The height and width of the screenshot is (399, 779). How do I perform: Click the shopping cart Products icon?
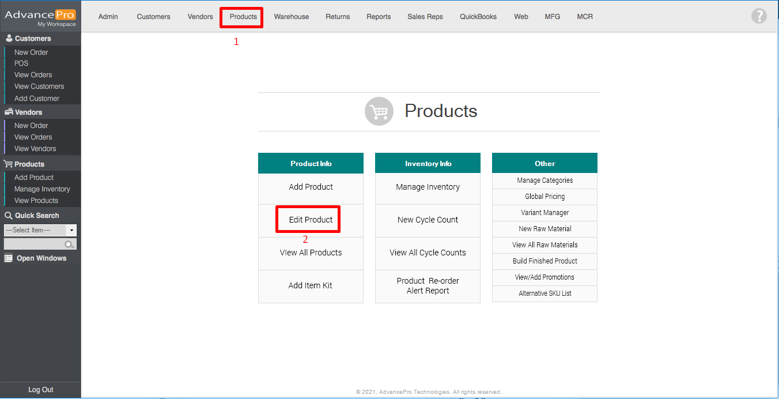click(x=379, y=111)
